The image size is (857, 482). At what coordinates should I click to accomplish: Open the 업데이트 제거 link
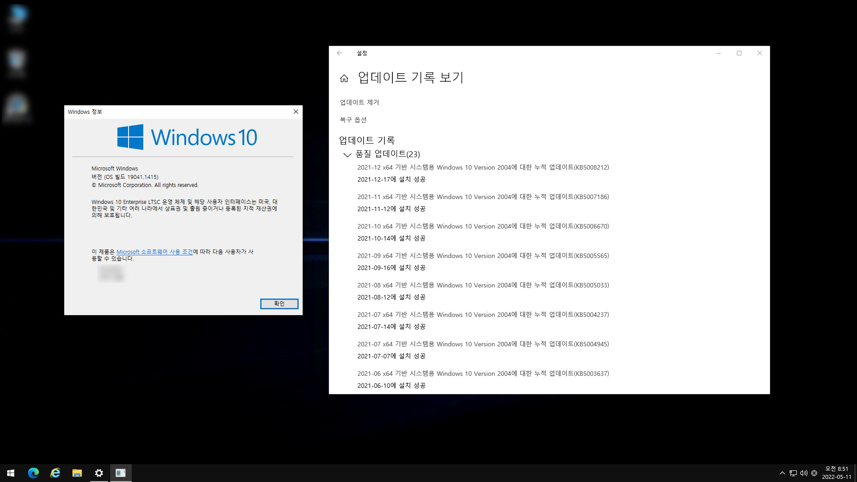[359, 103]
